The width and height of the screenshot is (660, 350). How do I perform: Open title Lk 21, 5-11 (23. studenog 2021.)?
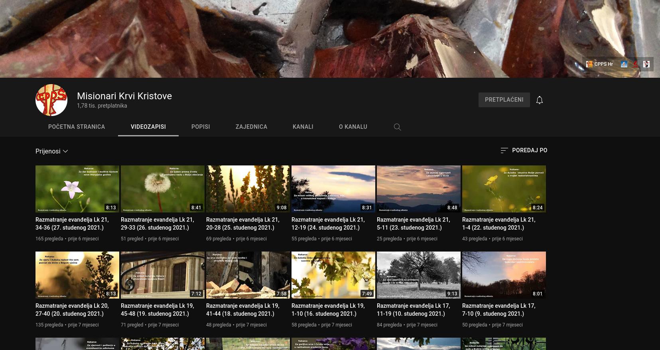(x=414, y=224)
